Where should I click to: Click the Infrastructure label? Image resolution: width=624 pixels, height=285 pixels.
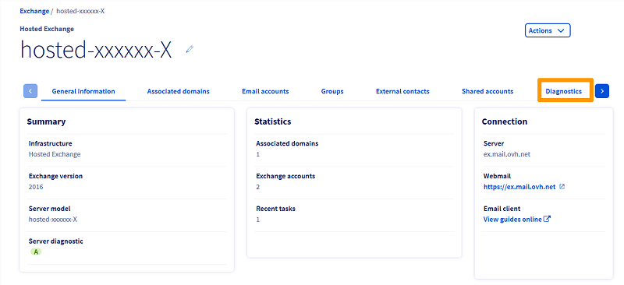coord(51,143)
